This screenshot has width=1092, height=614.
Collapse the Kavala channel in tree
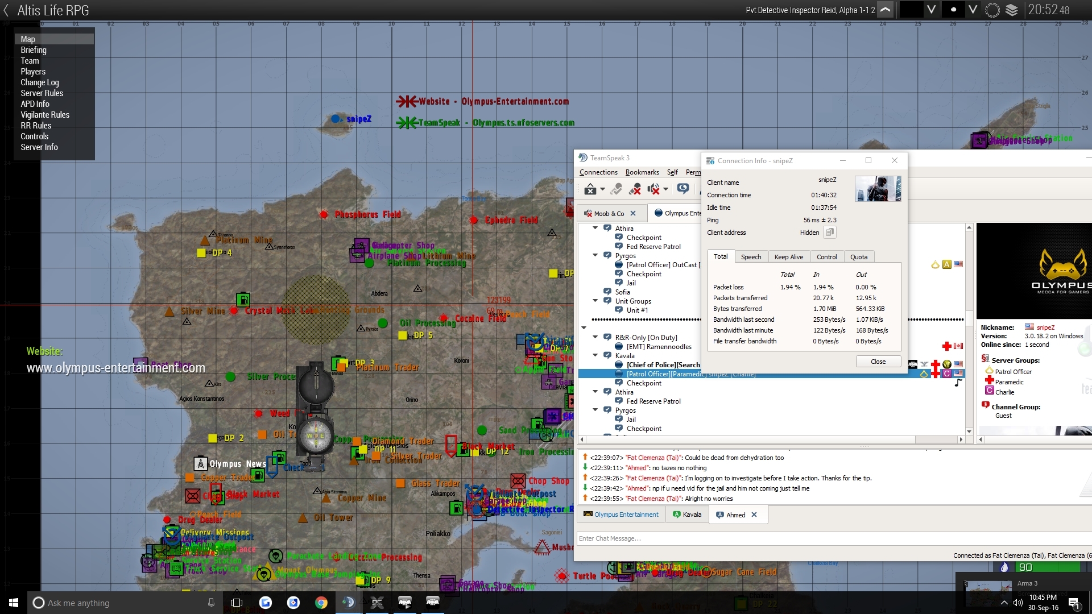[x=595, y=355]
